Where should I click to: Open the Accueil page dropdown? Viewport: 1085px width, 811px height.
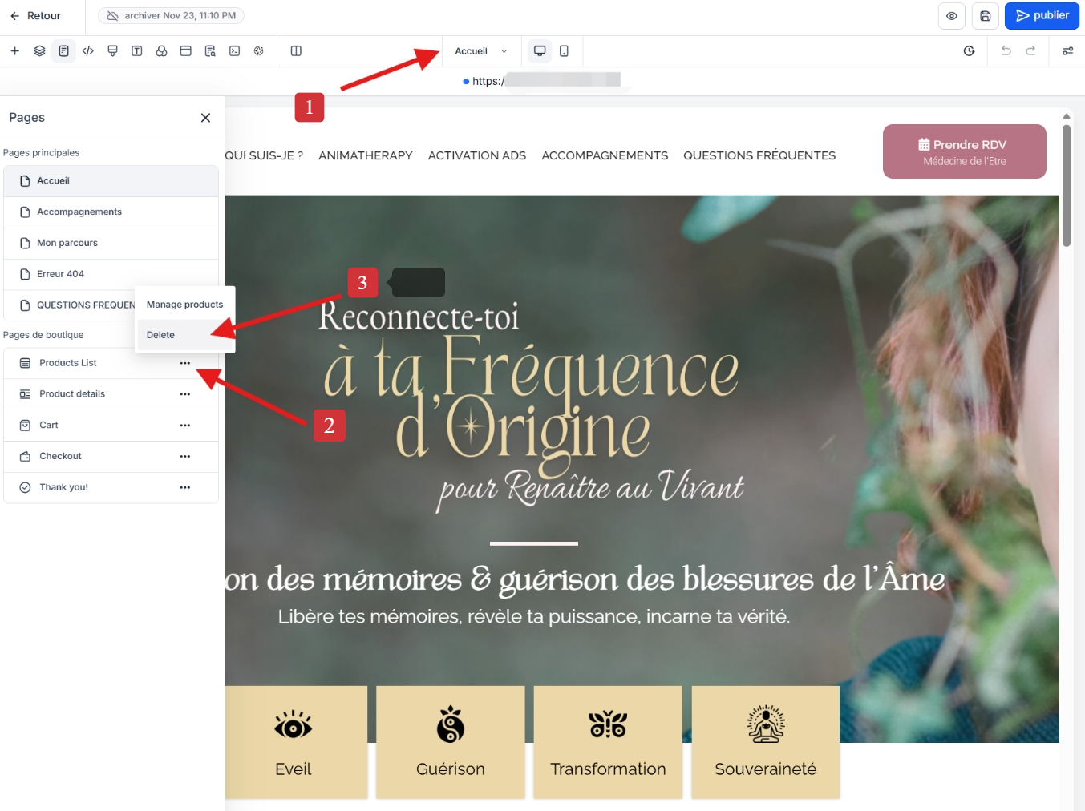(481, 51)
